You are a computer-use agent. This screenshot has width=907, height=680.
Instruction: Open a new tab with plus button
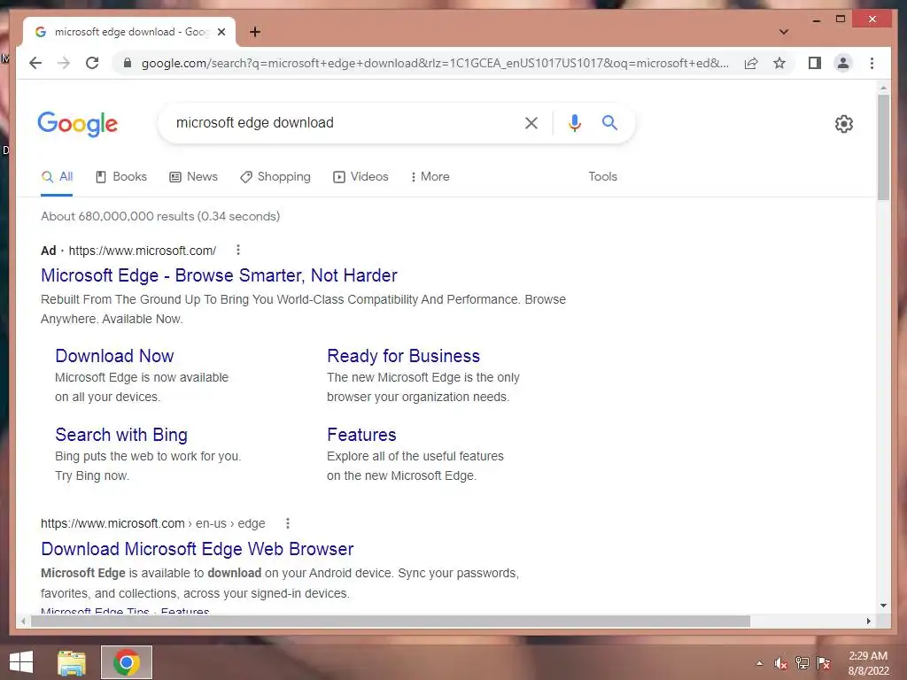click(255, 32)
